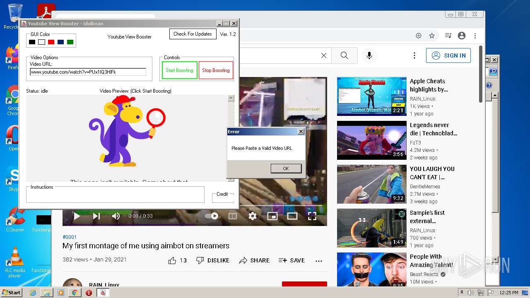Click the Chrome install plus icon in the address bar

[419, 36]
